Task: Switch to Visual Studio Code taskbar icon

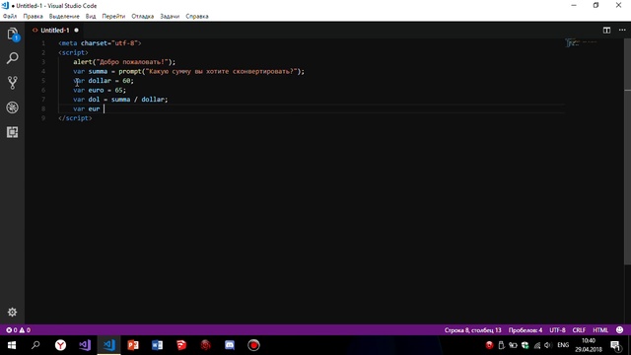Action: point(109,345)
